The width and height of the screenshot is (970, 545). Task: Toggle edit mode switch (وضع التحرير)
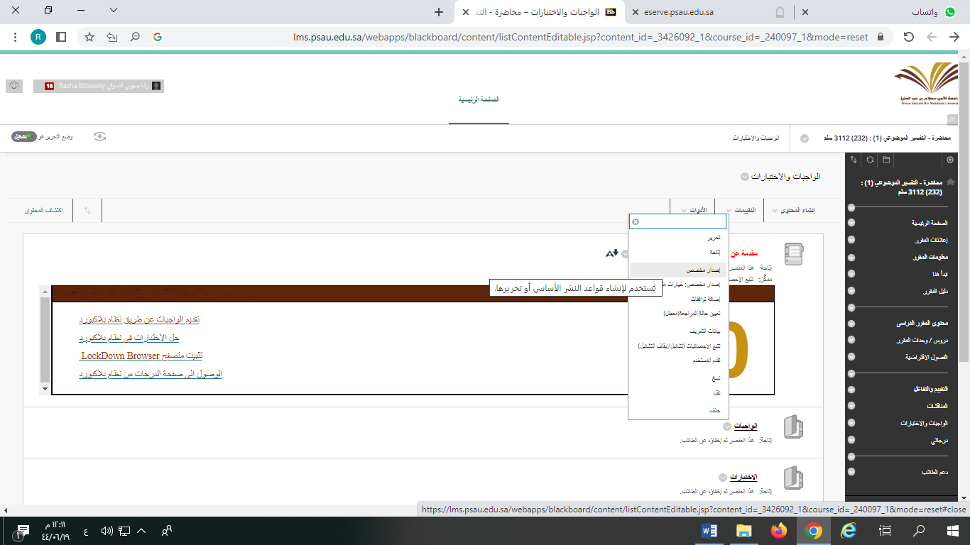click(x=23, y=136)
